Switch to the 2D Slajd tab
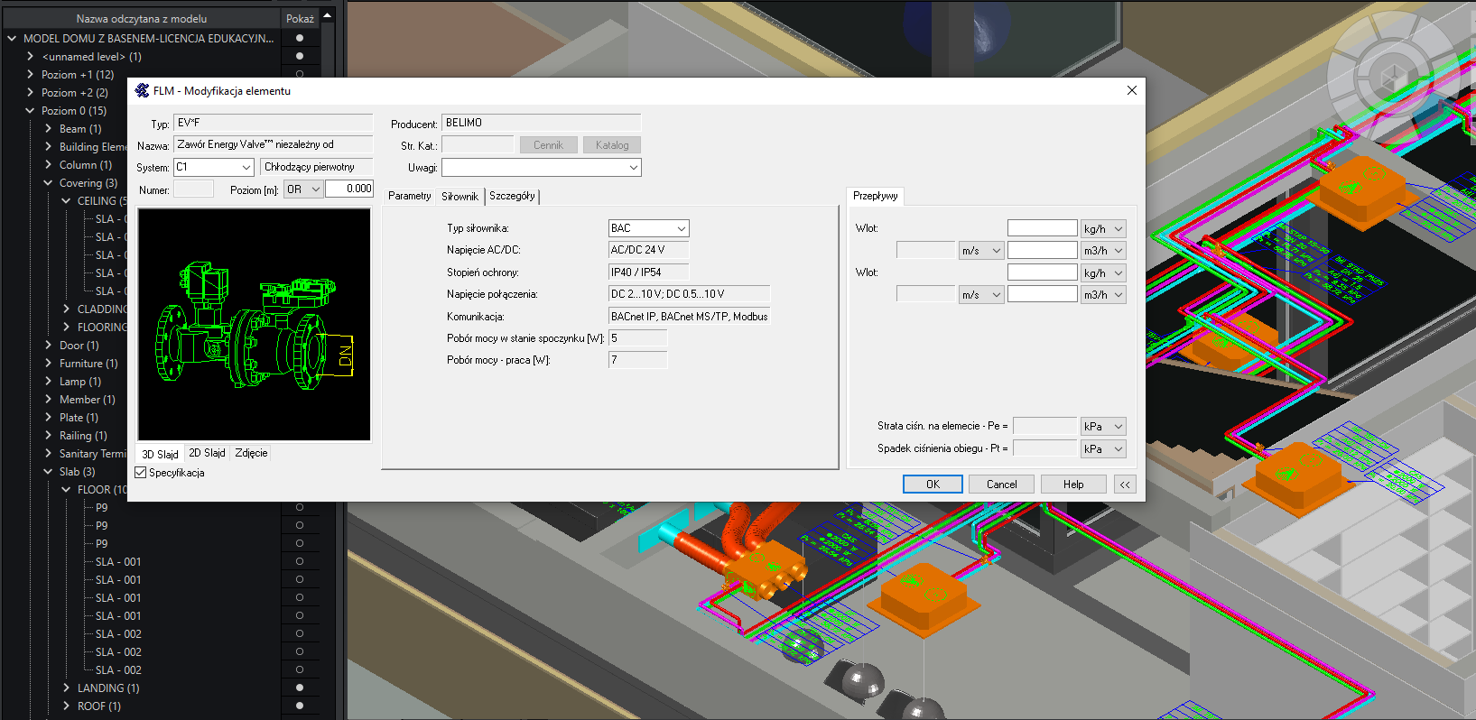The width and height of the screenshot is (1476, 720). click(x=207, y=453)
